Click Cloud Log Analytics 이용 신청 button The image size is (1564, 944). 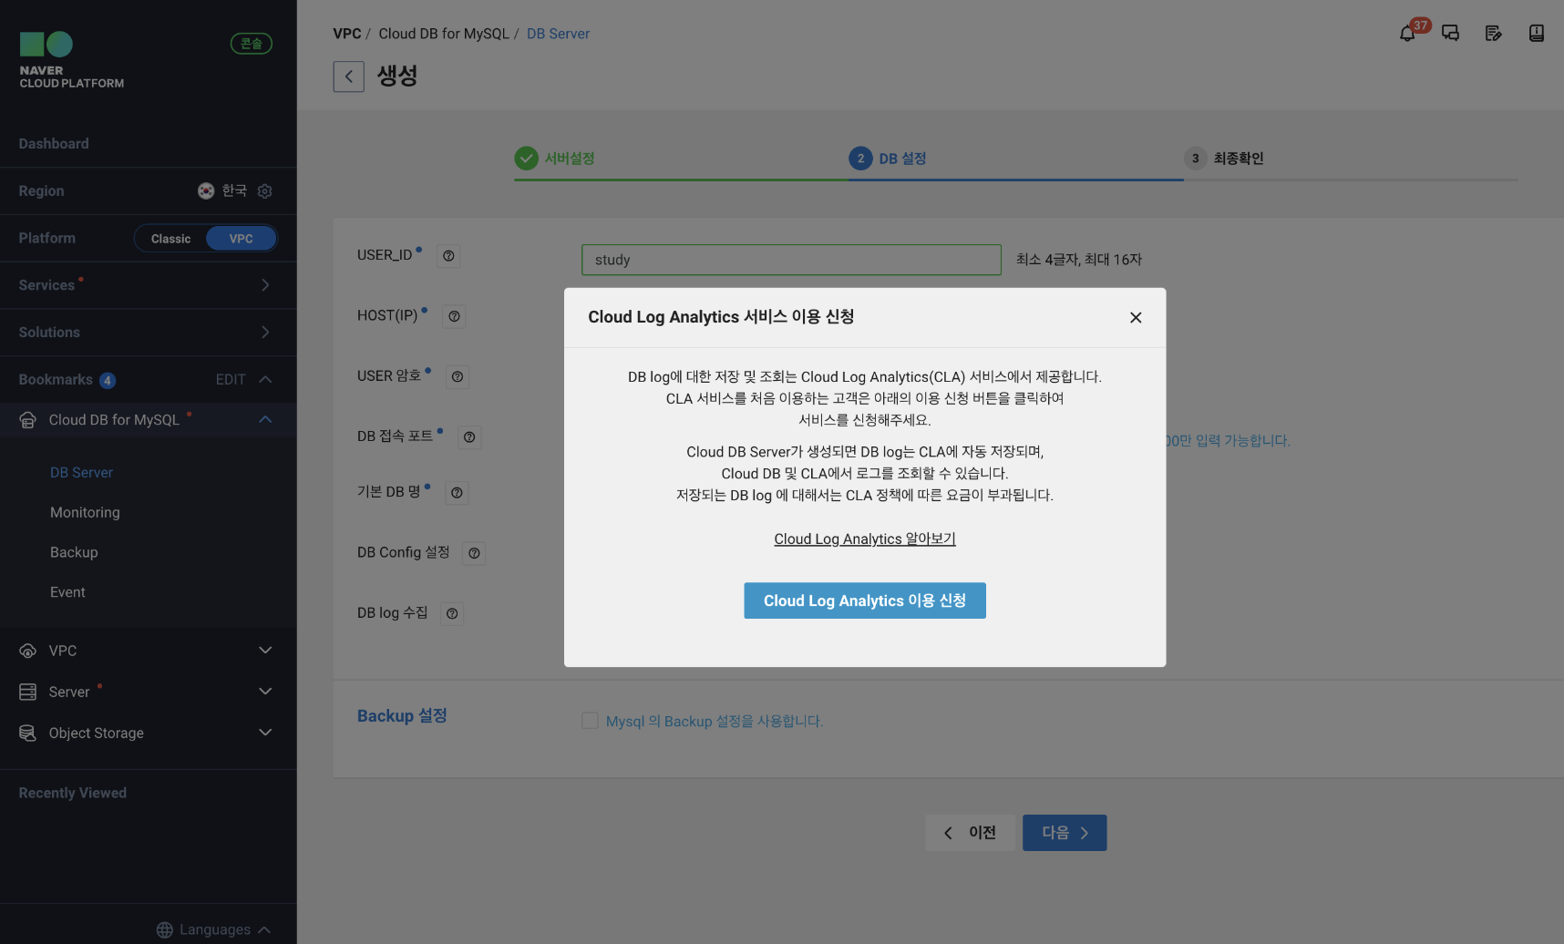click(865, 600)
